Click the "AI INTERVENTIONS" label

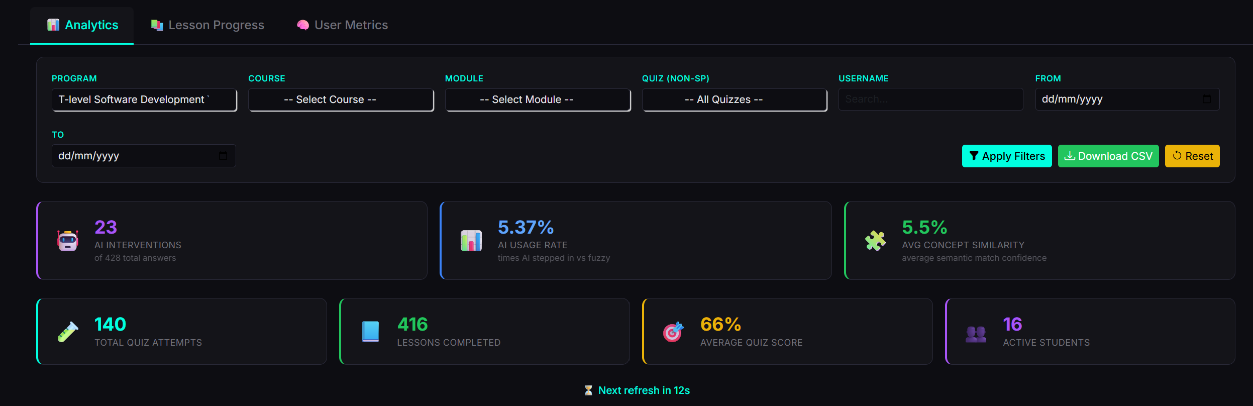(138, 245)
